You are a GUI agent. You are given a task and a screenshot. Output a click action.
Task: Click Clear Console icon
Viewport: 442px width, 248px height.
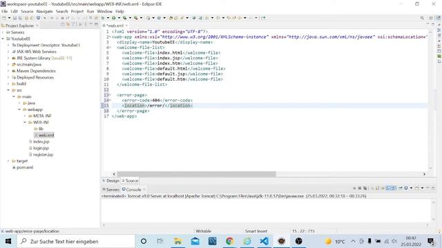click(372, 188)
